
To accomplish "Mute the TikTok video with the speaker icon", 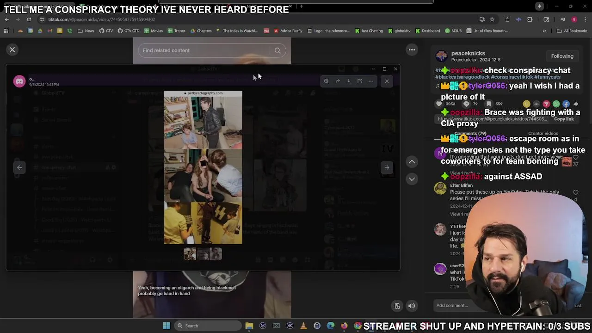I will click(412, 306).
